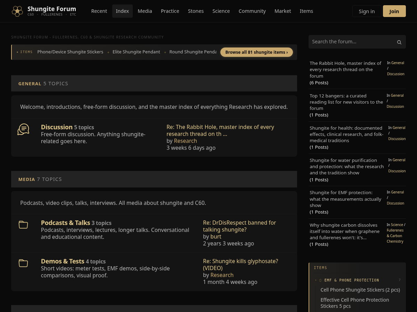Open Podcasts & Talks forum link
The width and height of the screenshot is (417, 312).
coord(65,223)
